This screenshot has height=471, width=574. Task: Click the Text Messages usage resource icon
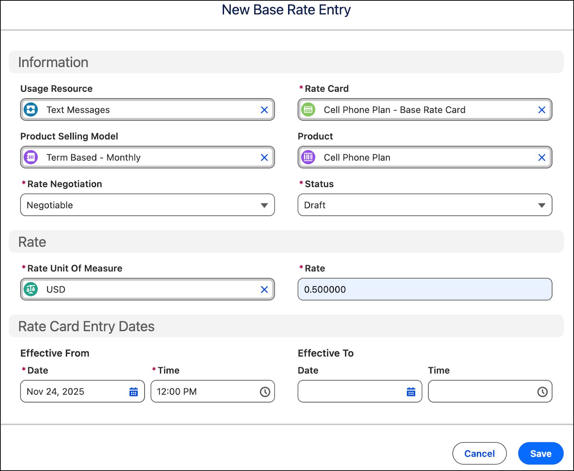(x=31, y=110)
